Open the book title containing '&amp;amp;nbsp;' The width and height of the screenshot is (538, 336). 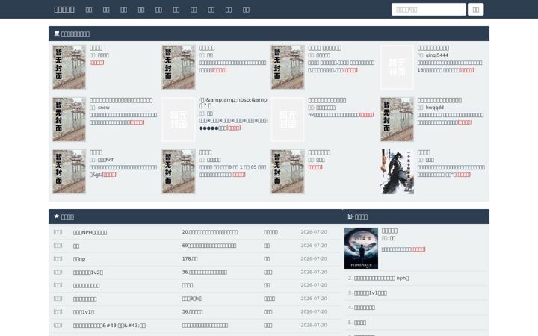[233, 102]
